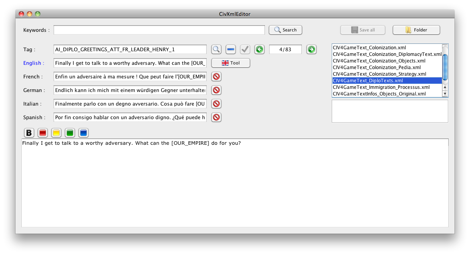Viewport: 470px width, 255px height.
Task: Apply yellow text color swatch
Action: coord(56,133)
